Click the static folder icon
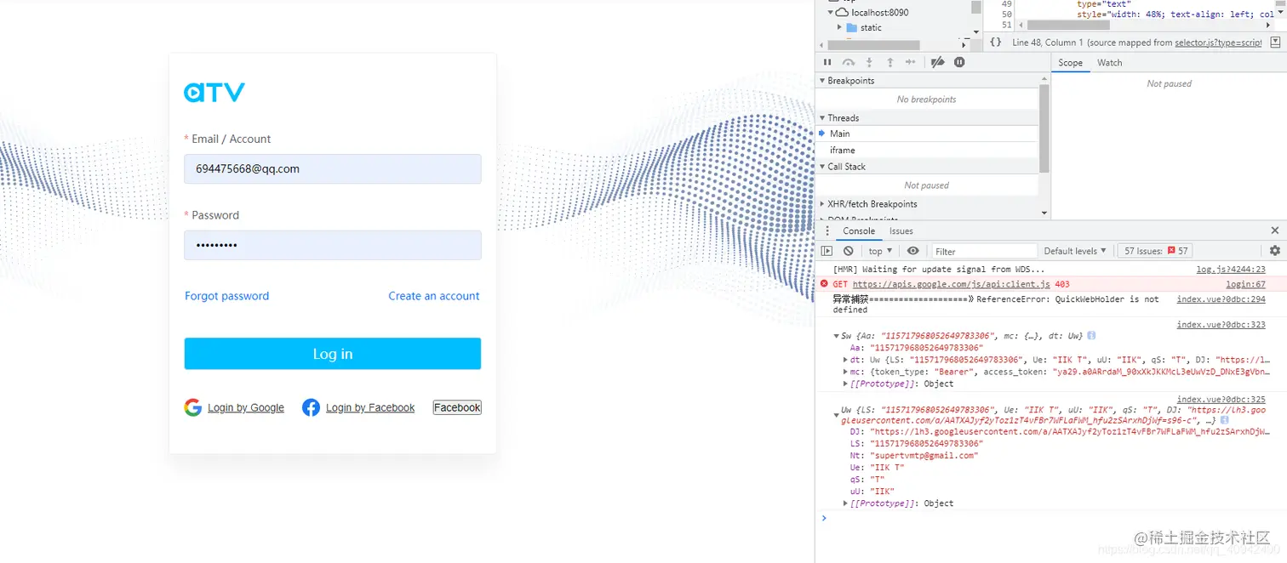Screen dimensions: 1287x563 tap(852, 27)
